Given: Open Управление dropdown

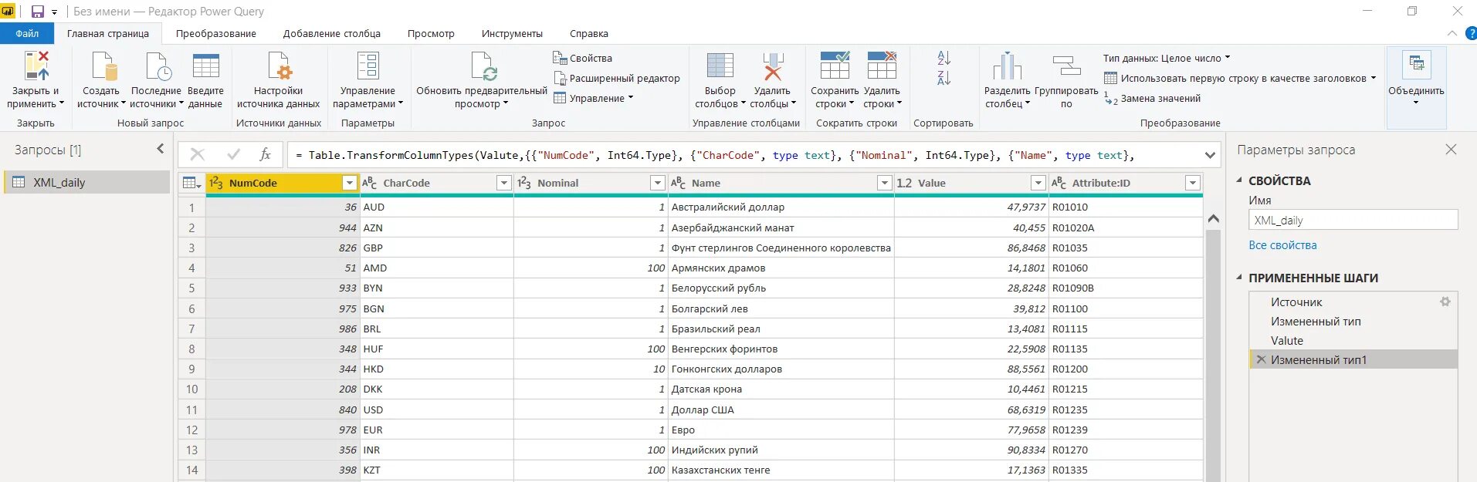Looking at the screenshot, I should [x=593, y=98].
